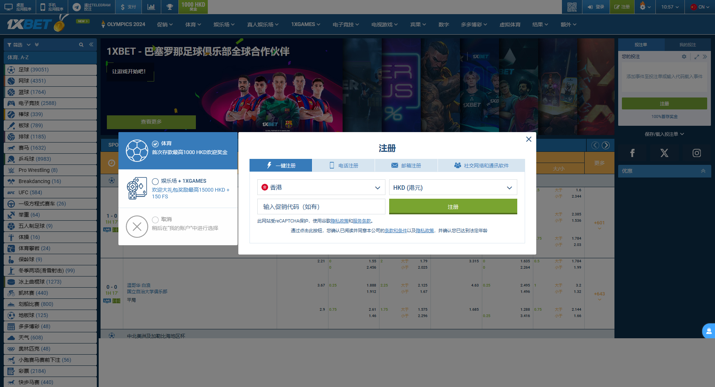715x387 pixels.
Task: Select UFC (584) in sports list
Action: tap(50, 192)
